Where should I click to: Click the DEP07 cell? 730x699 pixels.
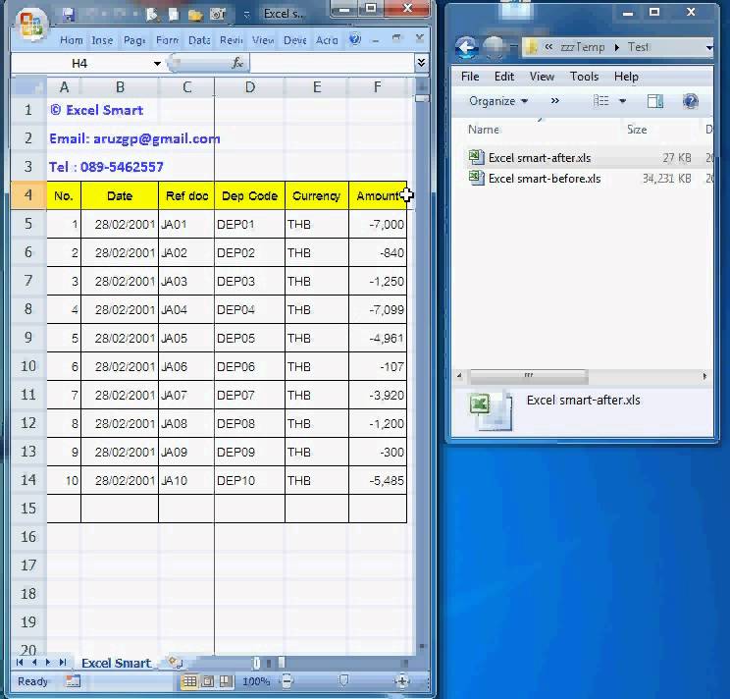tap(249, 395)
